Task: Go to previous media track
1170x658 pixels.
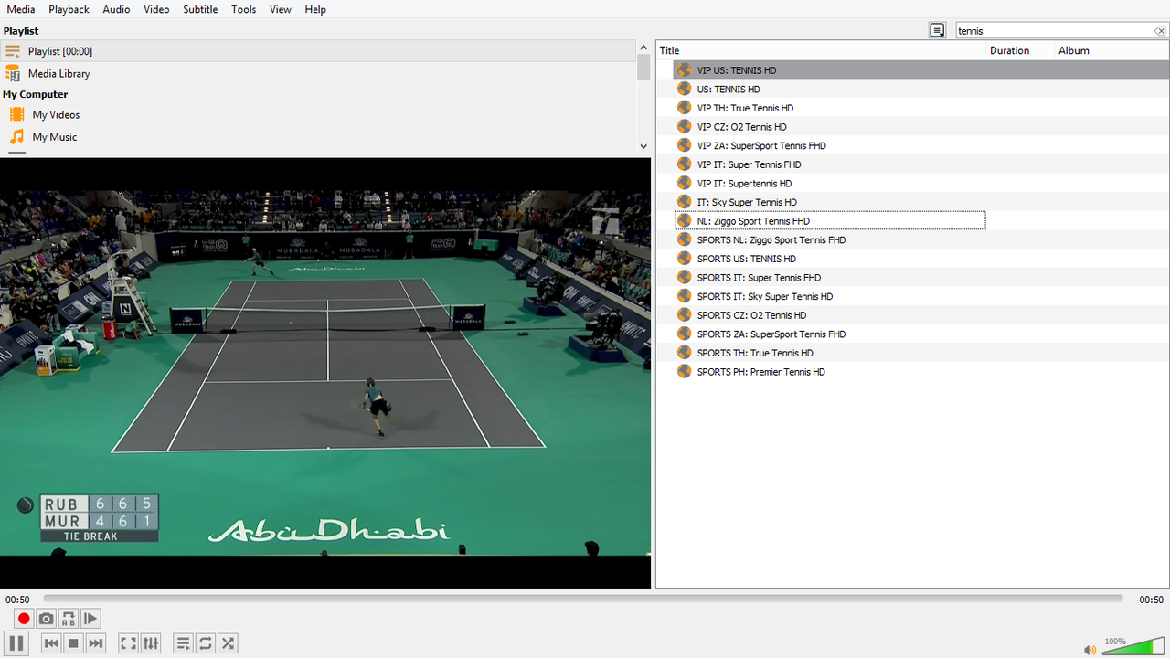Action: tap(52, 643)
